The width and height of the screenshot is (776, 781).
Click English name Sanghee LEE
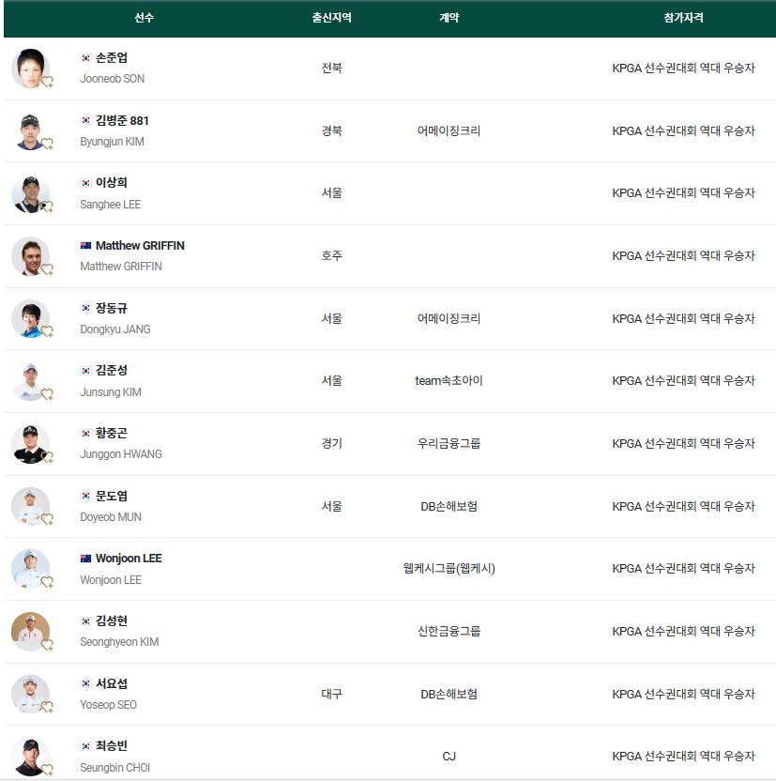111,205
